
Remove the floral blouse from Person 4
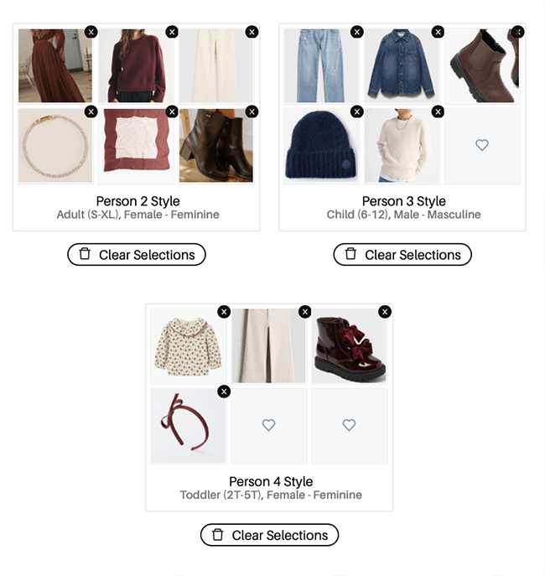pos(224,312)
